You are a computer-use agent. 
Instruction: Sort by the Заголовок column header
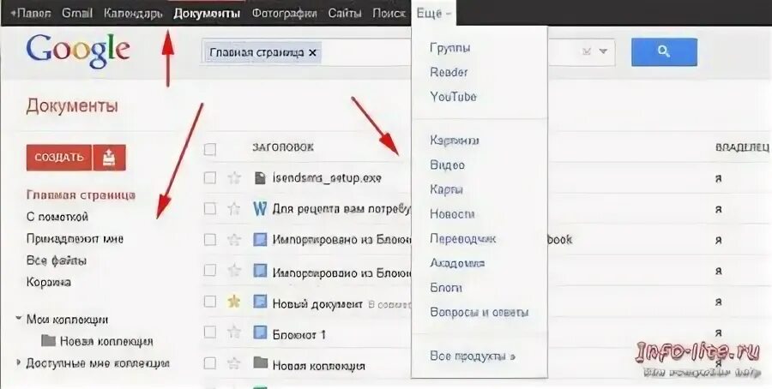(x=283, y=147)
